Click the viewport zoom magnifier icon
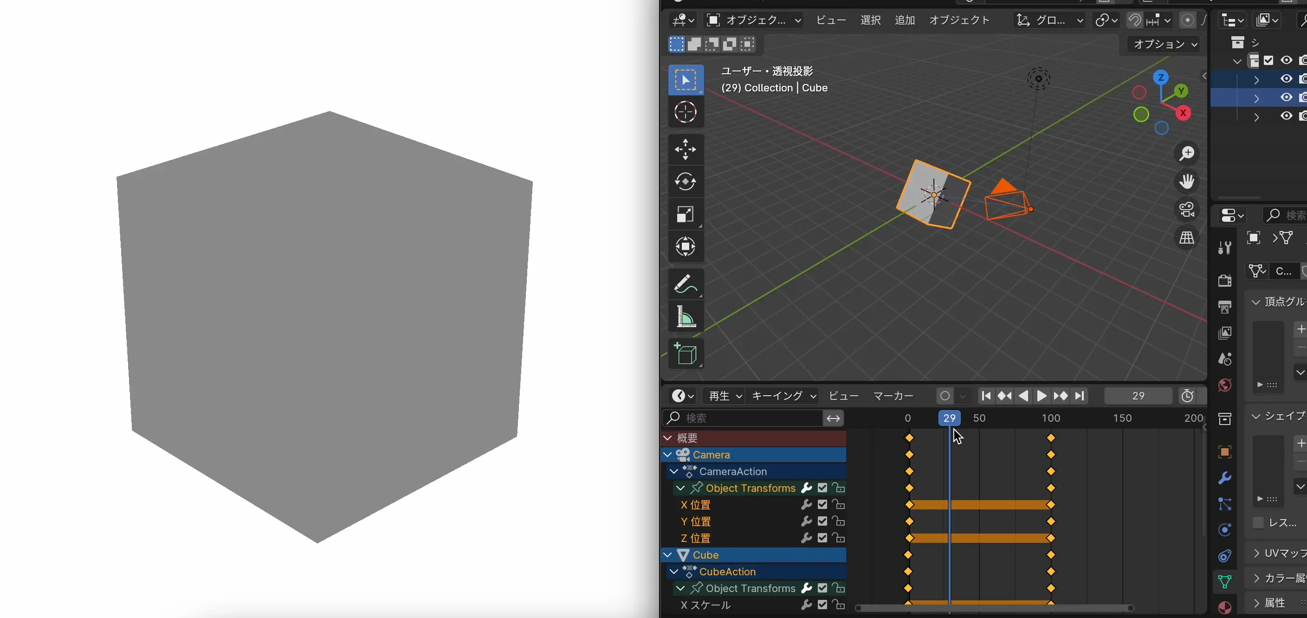This screenshot has height=618, width=1307. 1187,154
